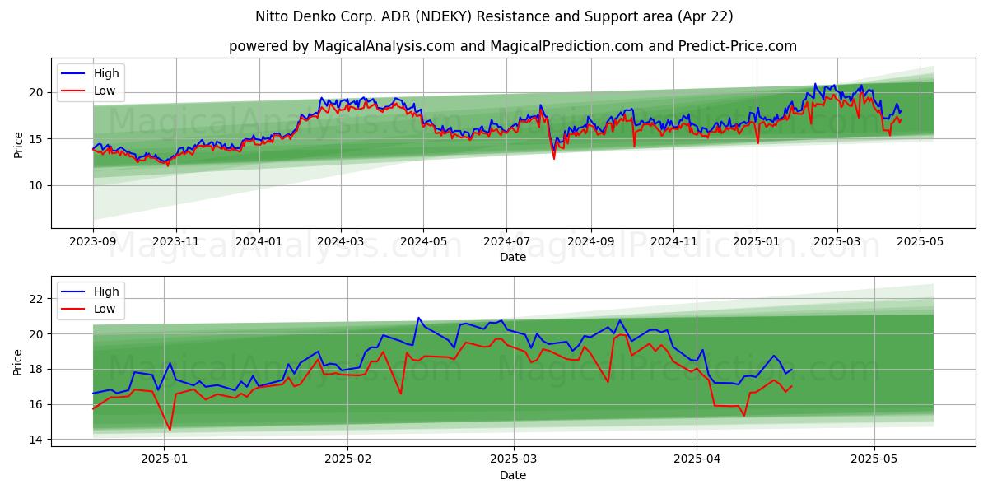Click '2025-05' tick on the lower chart
Image resolution: width=988 pixels, height=494 pixels.
coord(874,459)
